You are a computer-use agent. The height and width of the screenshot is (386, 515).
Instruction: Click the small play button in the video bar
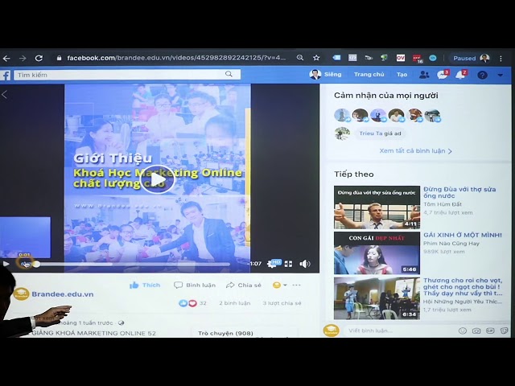(6, 264)
